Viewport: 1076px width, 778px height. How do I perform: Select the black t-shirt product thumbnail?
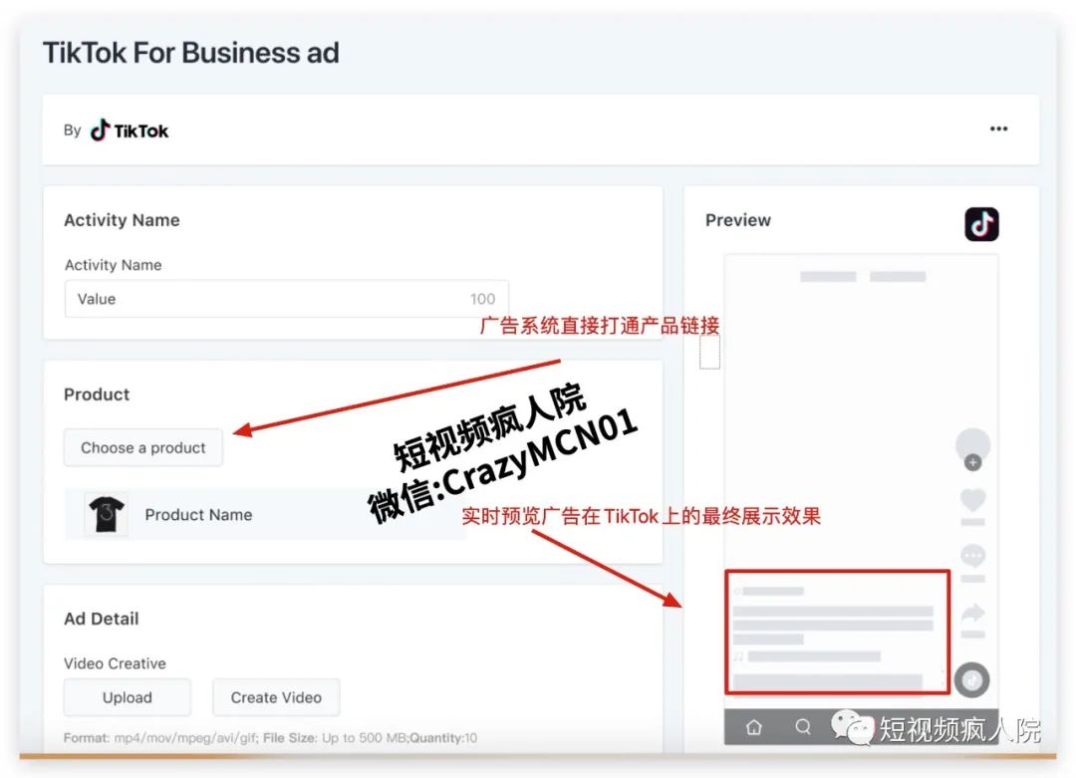coord(107,515)
